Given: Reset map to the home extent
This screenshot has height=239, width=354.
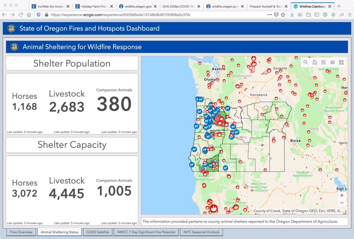Looking at the screenshot, I should pos(315,62).
